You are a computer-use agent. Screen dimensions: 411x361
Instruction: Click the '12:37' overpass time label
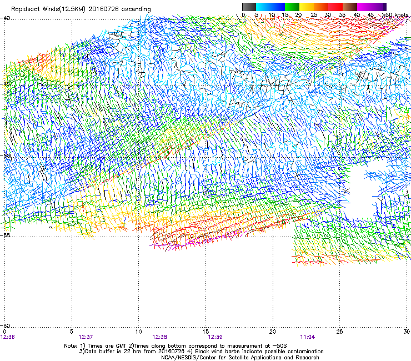pyautogui.click(x=86, y=337)
